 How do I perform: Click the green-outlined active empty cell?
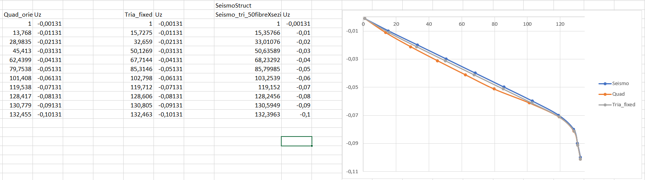click(297, 141)
